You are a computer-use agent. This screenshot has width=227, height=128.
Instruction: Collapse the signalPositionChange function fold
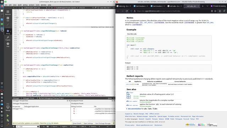[18, 65]
